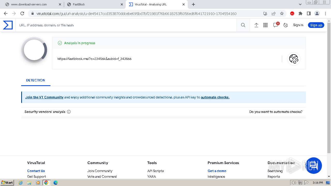
Task: Click the VirusTotal logo icon
Action: (8, 25)
